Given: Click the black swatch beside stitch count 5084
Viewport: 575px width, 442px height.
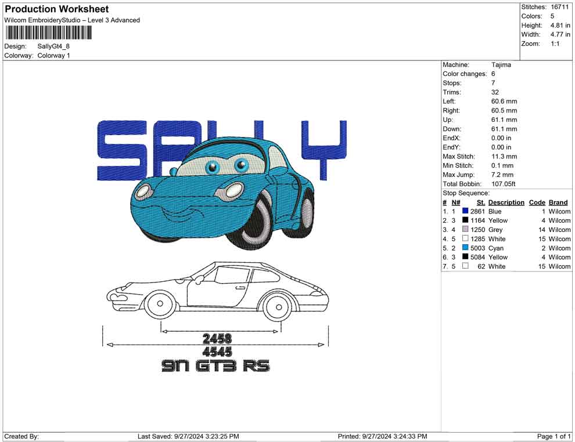Looking at the screenshot, I should 465,257.
